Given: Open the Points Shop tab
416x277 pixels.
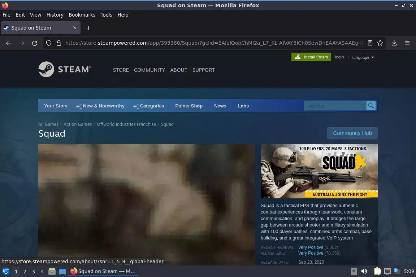Looking at the screenshot, I should pos(189,106).
